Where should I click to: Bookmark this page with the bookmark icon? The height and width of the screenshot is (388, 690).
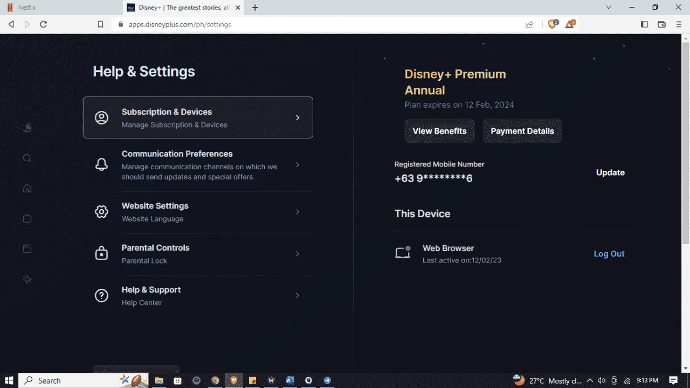click(x=100, y=24)
